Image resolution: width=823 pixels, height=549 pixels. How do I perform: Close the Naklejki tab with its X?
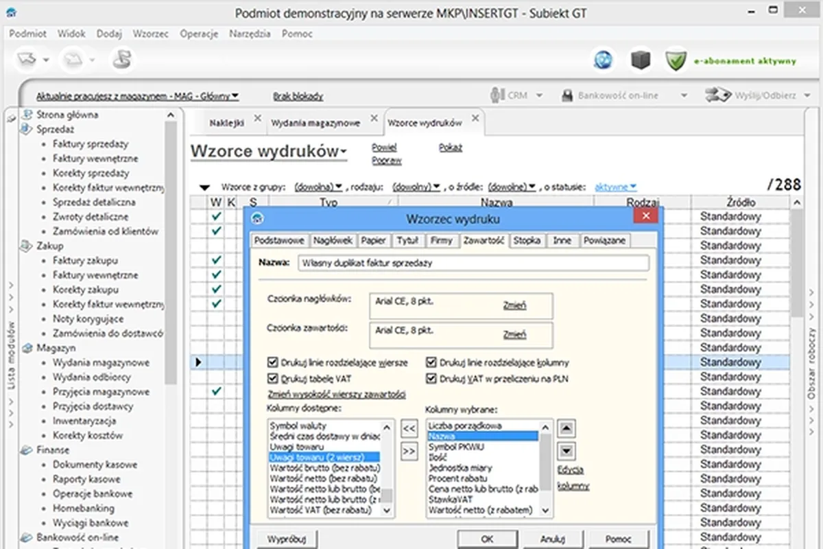(257, 119)
